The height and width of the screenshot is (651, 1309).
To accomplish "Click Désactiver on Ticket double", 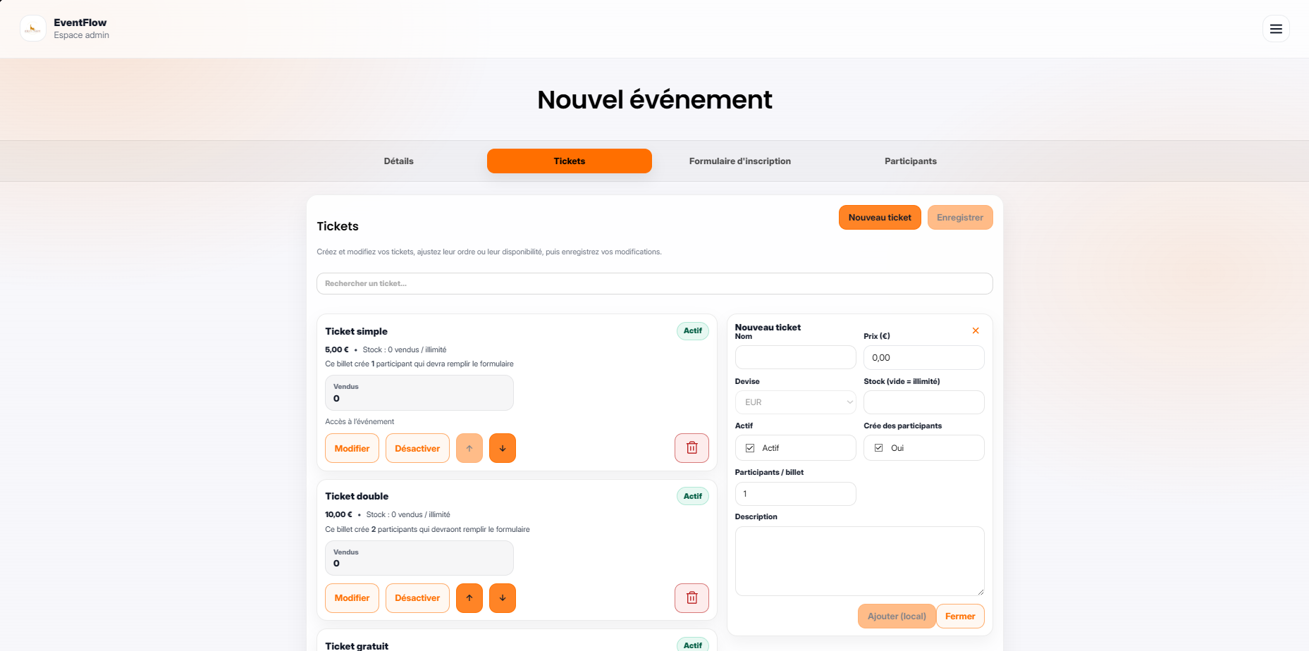I will pos(417,597).
